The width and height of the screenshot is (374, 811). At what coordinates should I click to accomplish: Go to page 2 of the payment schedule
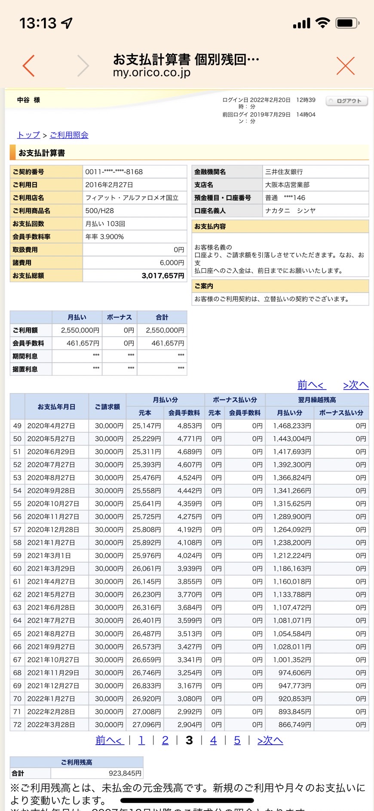click(165, 740)
